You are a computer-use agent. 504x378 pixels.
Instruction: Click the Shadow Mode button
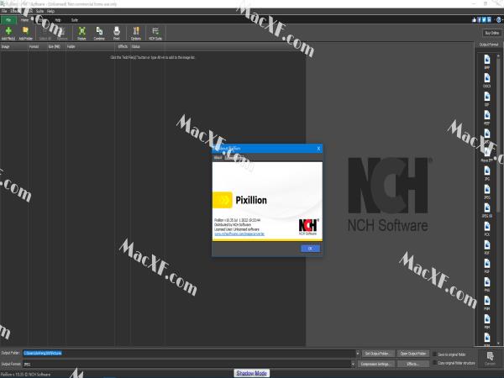[252, 373]
